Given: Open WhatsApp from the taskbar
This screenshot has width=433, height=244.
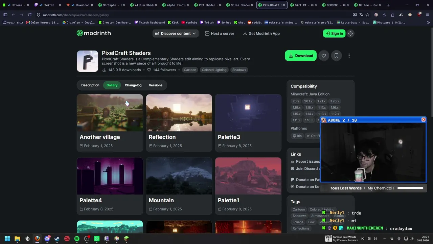Looking at the screenshot, I should tap(97, 239).
